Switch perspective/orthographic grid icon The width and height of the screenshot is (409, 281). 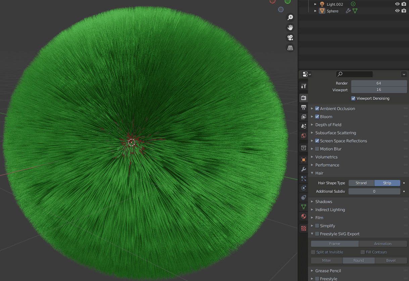(x=290, y=48)
